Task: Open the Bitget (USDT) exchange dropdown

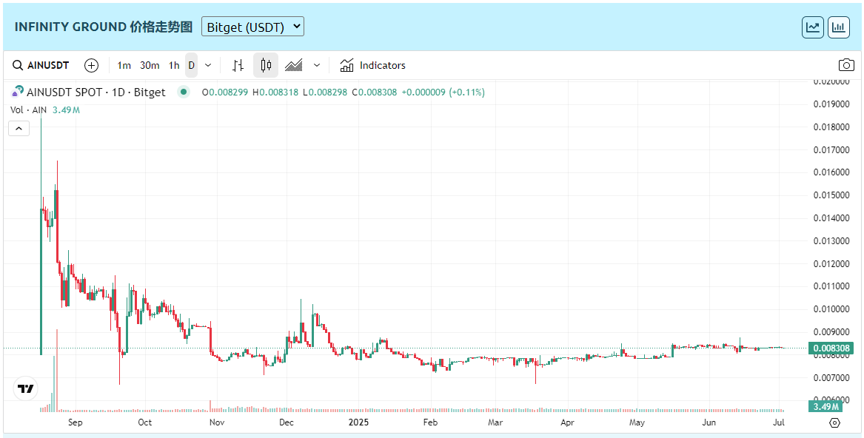Action: tap(253, 27)
